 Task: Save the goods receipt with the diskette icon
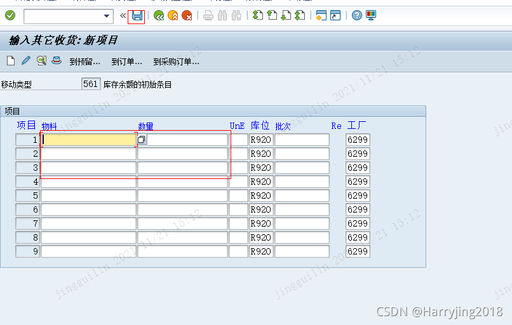coord(137,16)
